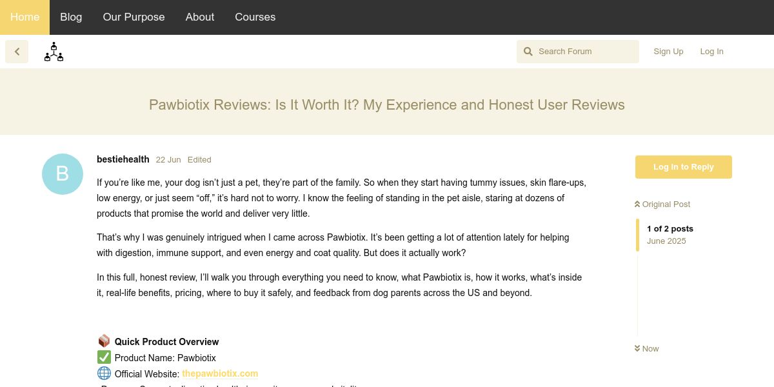Click the green checkmark beside Product Name
Screen dimensions: 774x387
tap(104, 357)
